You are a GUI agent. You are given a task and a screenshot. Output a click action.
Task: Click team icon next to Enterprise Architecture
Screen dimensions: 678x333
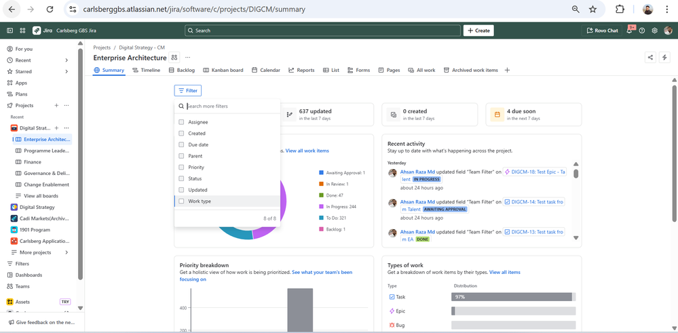(x=174, y=58)
